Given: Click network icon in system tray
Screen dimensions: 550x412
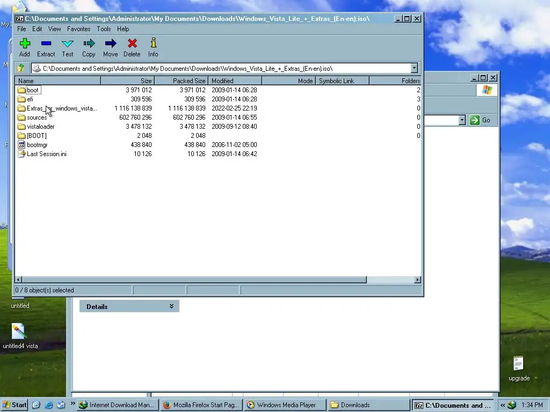Looking at the screenshot, I should coord(512,405).
